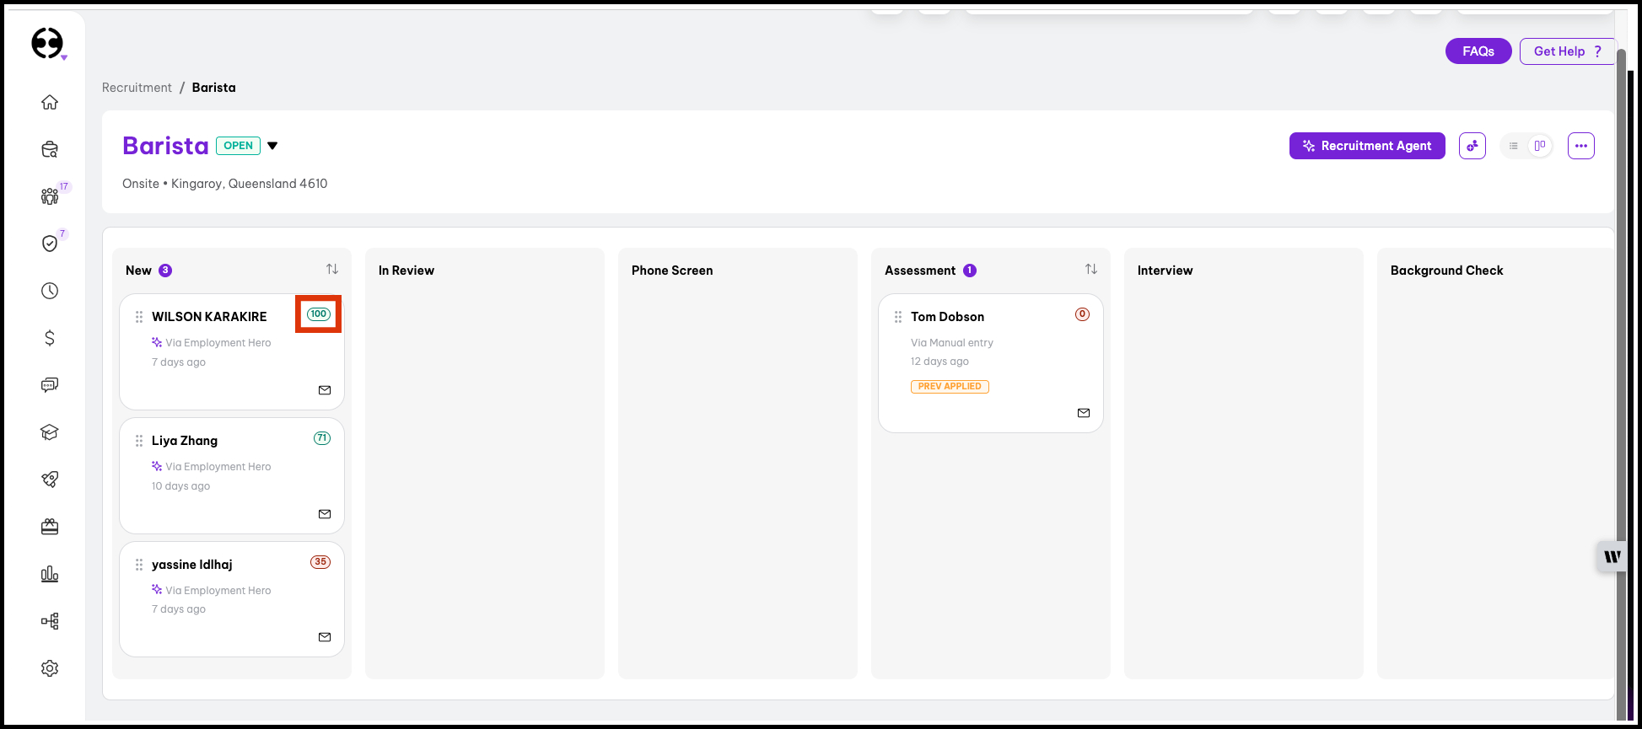Go to Recruitment breadcrumb
This screenshot has width=1642, height=729.
[x=137, y=88]
